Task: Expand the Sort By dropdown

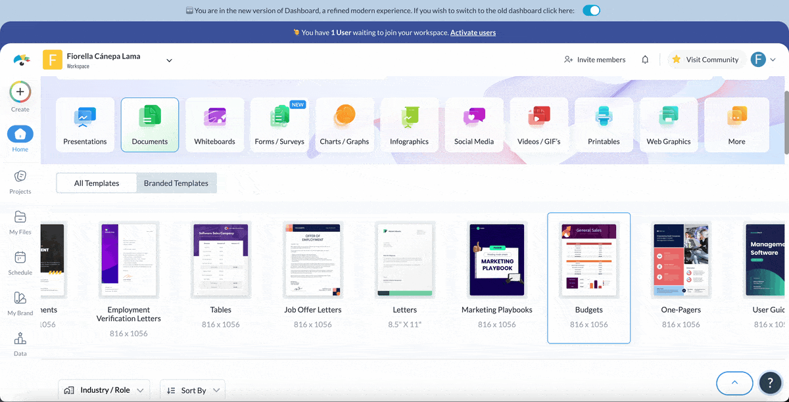Action: tap(193, 390)
